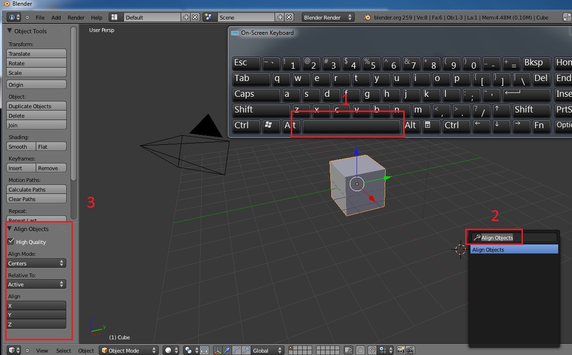Click the Origin button
572x355 pixels.
click(36, 84)
